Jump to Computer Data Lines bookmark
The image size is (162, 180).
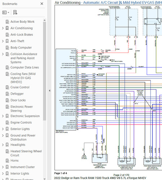(x=25, y=67)
